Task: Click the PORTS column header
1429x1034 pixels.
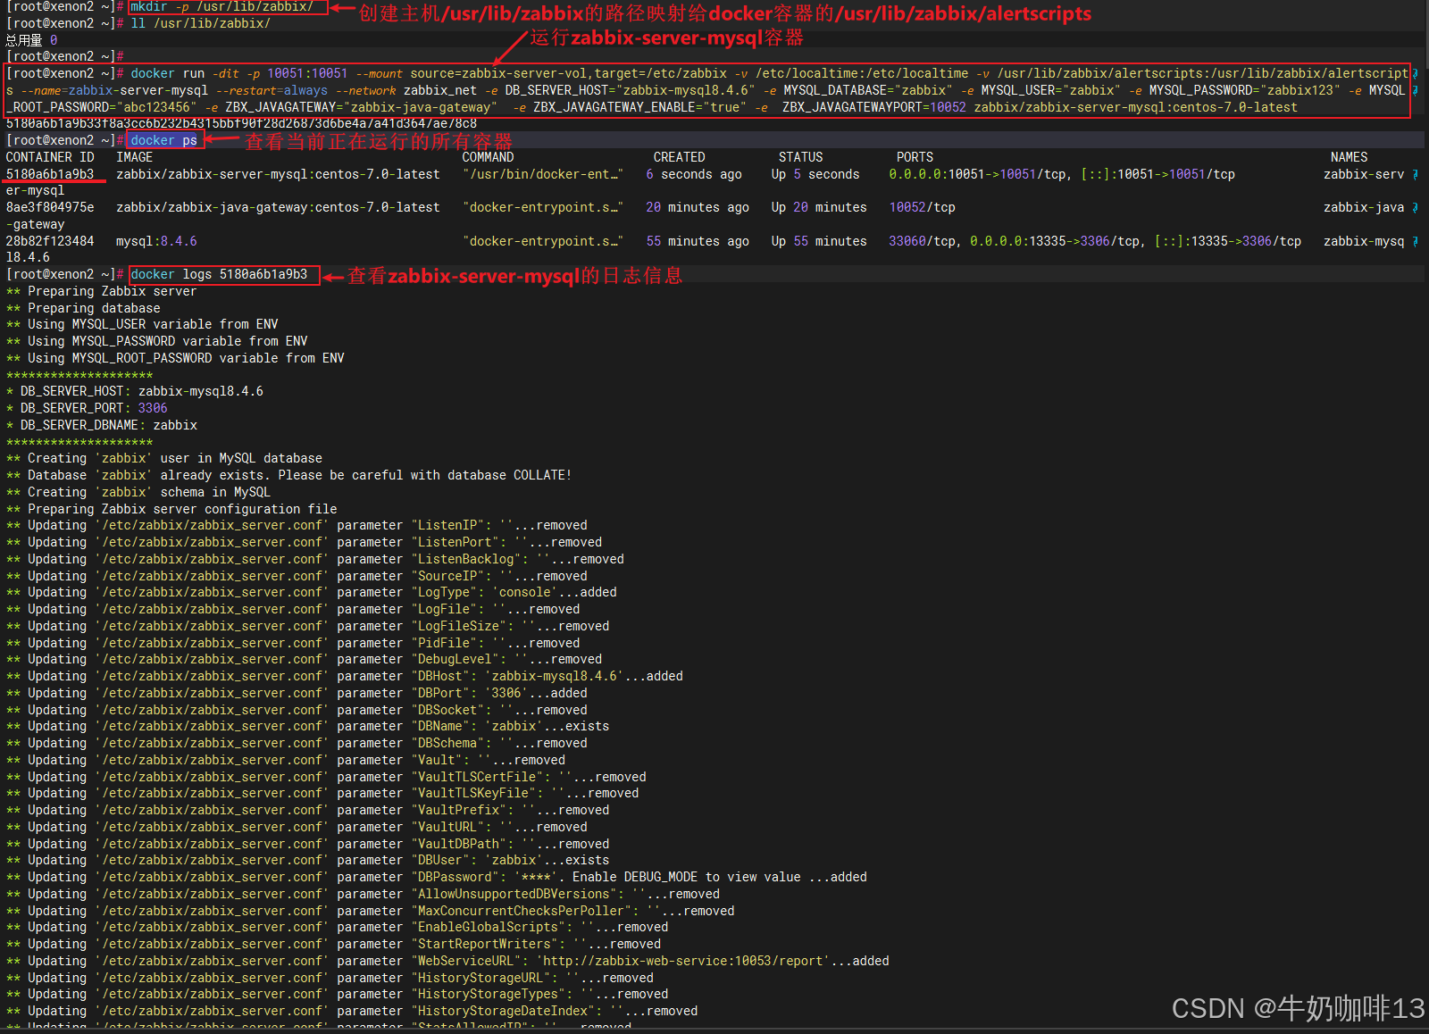Action: tap(915, 157)
